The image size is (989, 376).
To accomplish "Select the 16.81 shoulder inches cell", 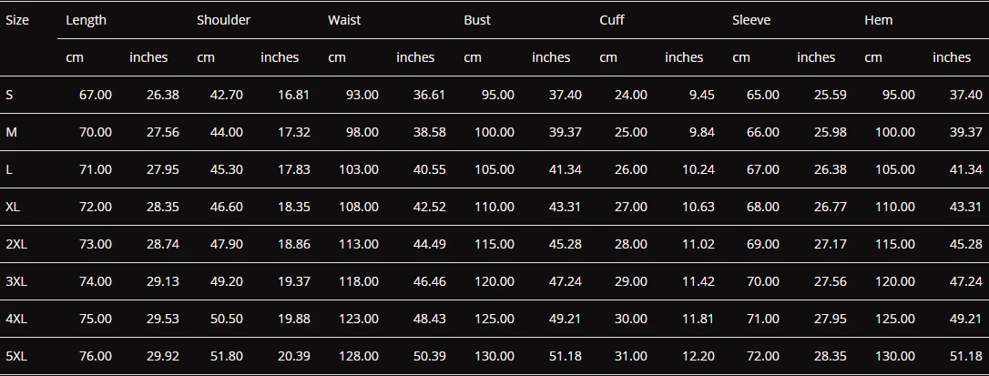I will pos(294,96).
